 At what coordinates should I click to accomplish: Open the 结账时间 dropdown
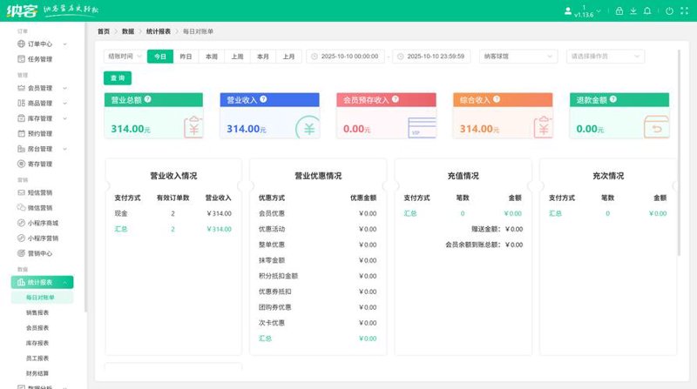125,57
